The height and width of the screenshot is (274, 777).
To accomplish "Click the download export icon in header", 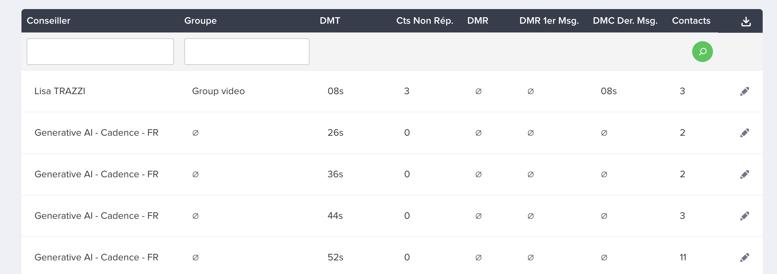I will pos(746,21).
